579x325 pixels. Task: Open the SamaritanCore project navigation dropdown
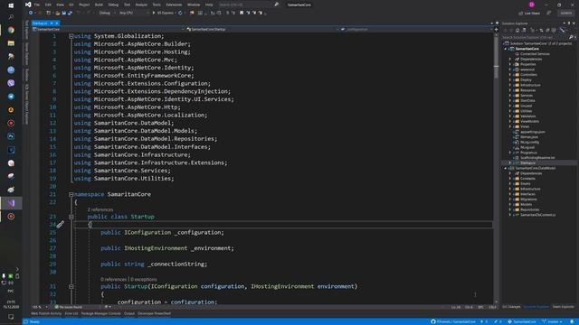pos(109,29)
